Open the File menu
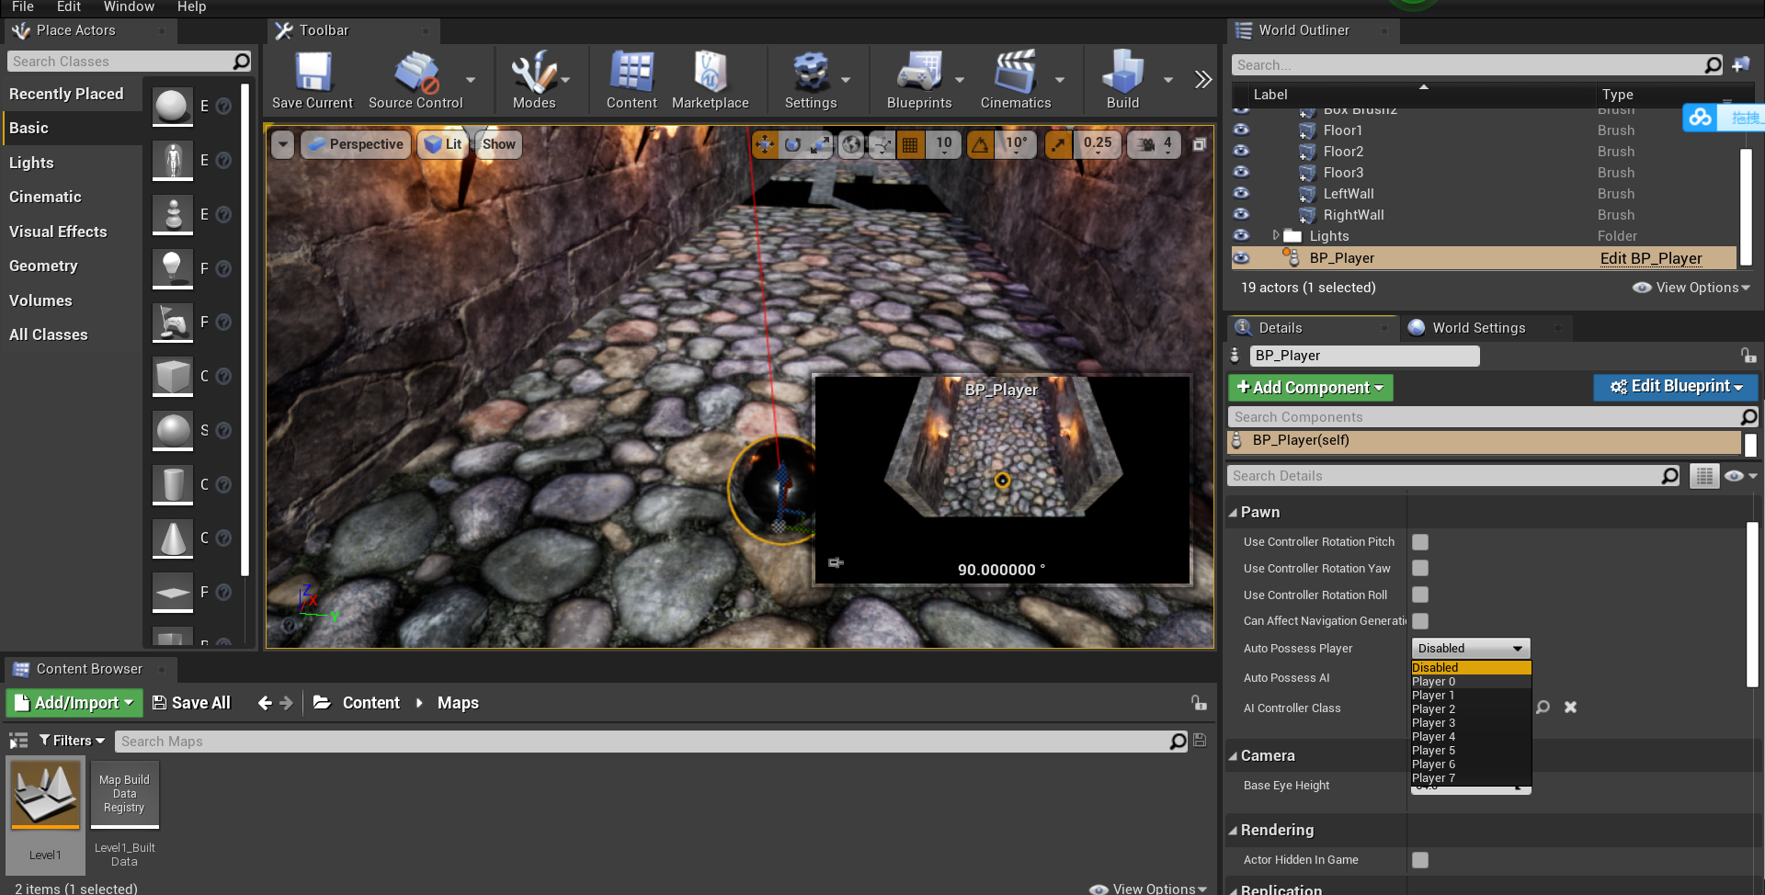Viewport: 1765px width, 895px height. 23,7
